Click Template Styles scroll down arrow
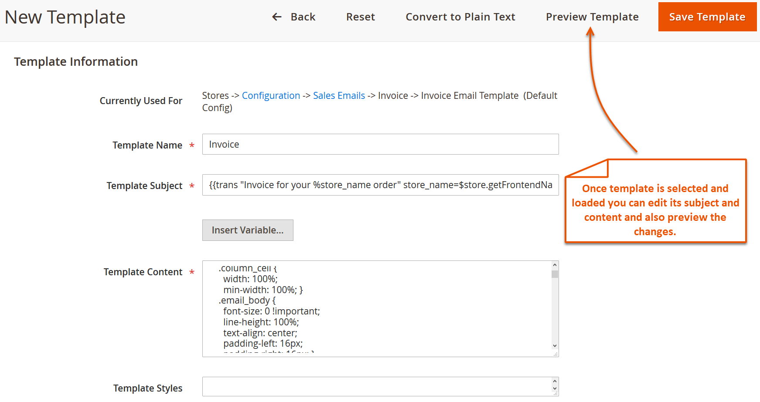 [555, 388]
